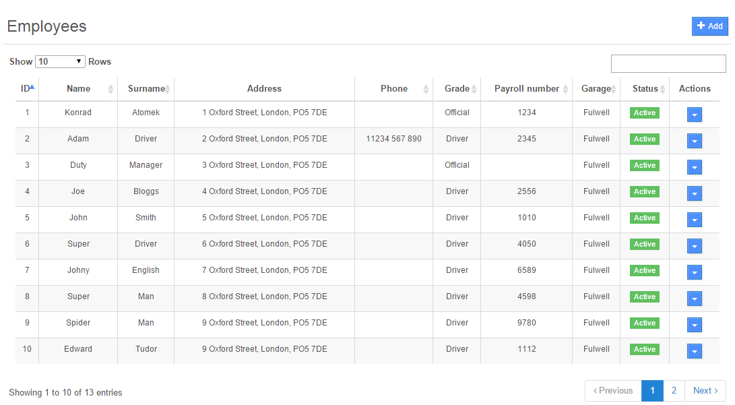735x405 pixels.
Task: Sort table by Garage column header
Action: coord(596,88)
